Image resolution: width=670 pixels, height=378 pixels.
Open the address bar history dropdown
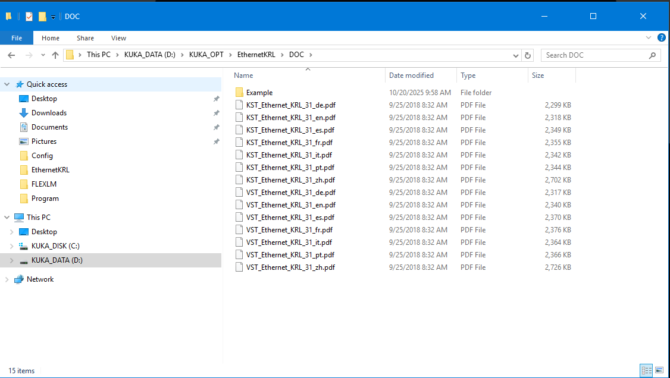[515, 55]
